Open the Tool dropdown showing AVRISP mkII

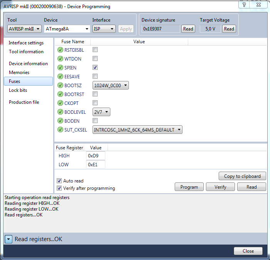(24, 29)
